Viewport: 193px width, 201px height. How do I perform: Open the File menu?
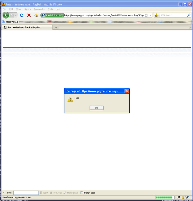[x=4, y=9]
